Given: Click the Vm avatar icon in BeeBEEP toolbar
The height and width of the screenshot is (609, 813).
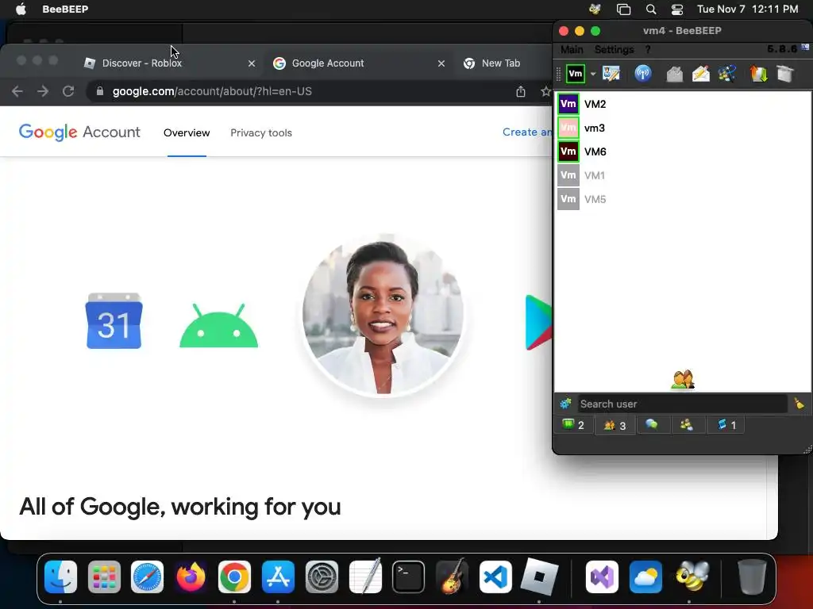Looking at the screenshot, I should coord(576,74).
